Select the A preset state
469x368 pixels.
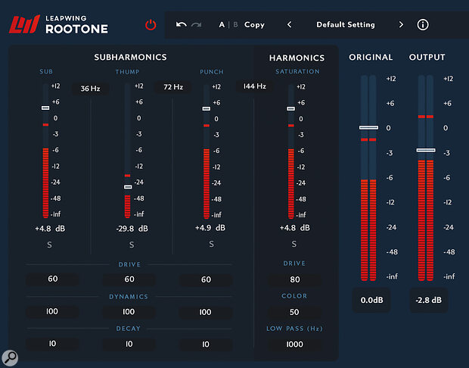pos(222,25)
